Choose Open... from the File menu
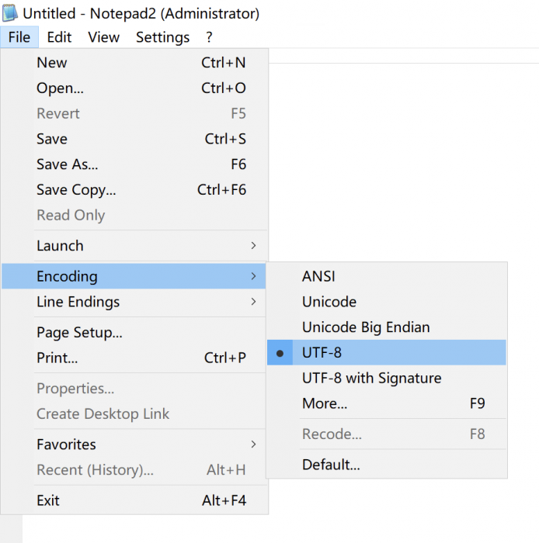Screen dimensions: 539x543 (x=134, y=88)
